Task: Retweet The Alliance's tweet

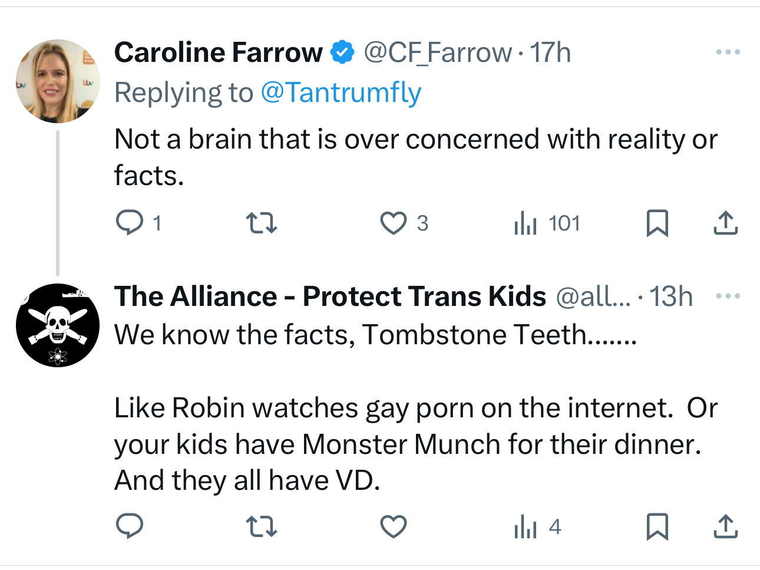Action: click(261, 526)
